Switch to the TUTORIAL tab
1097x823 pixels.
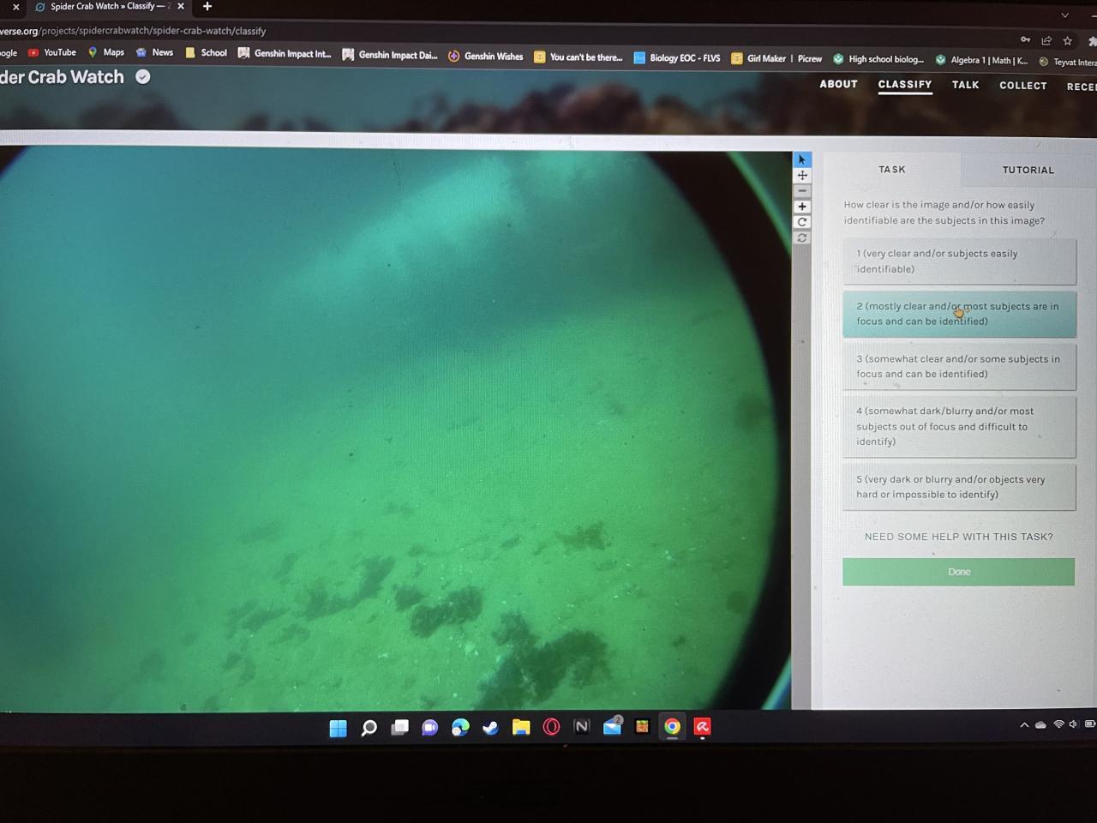coord(1028,170)
